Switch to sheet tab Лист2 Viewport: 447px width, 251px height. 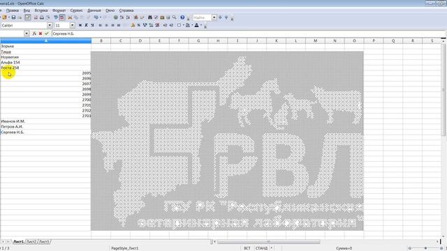(x=31, y=242)
